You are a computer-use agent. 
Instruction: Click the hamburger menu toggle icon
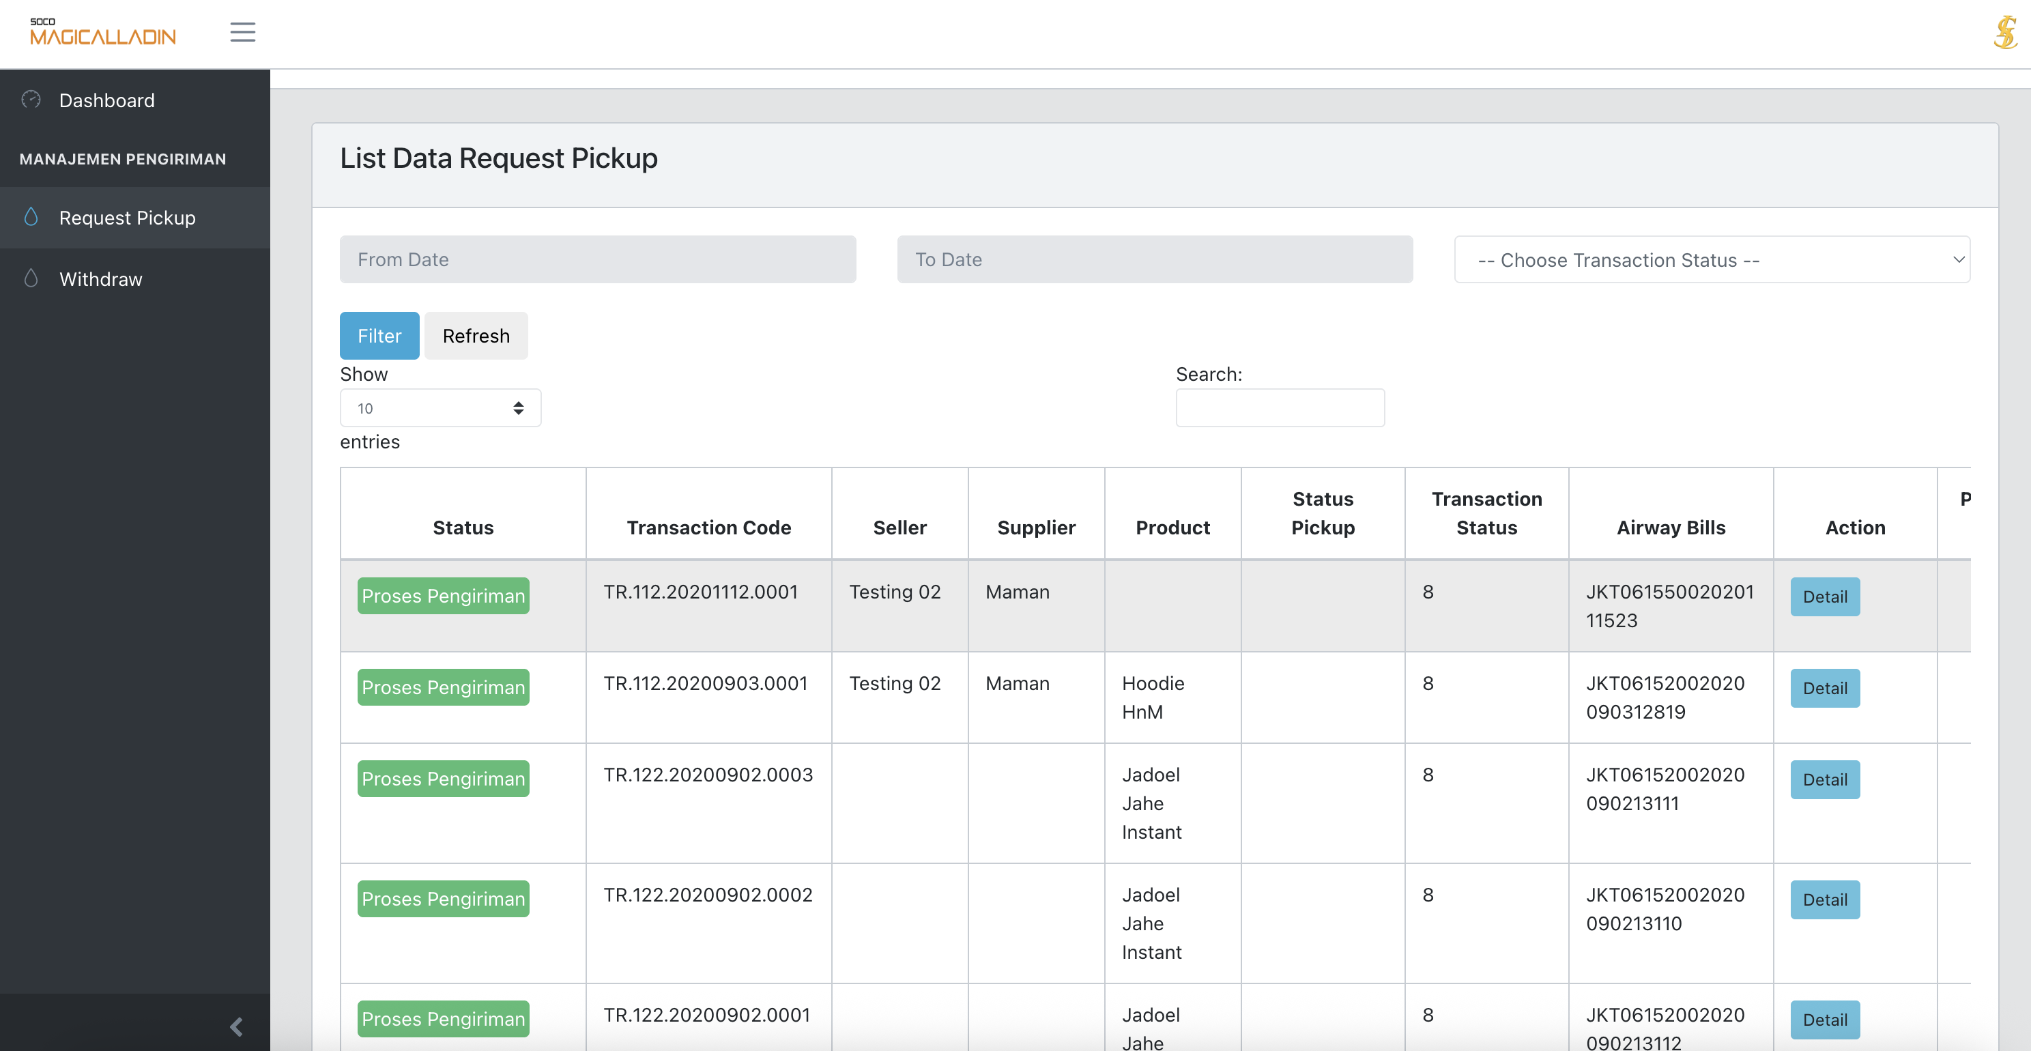(242, 32)
